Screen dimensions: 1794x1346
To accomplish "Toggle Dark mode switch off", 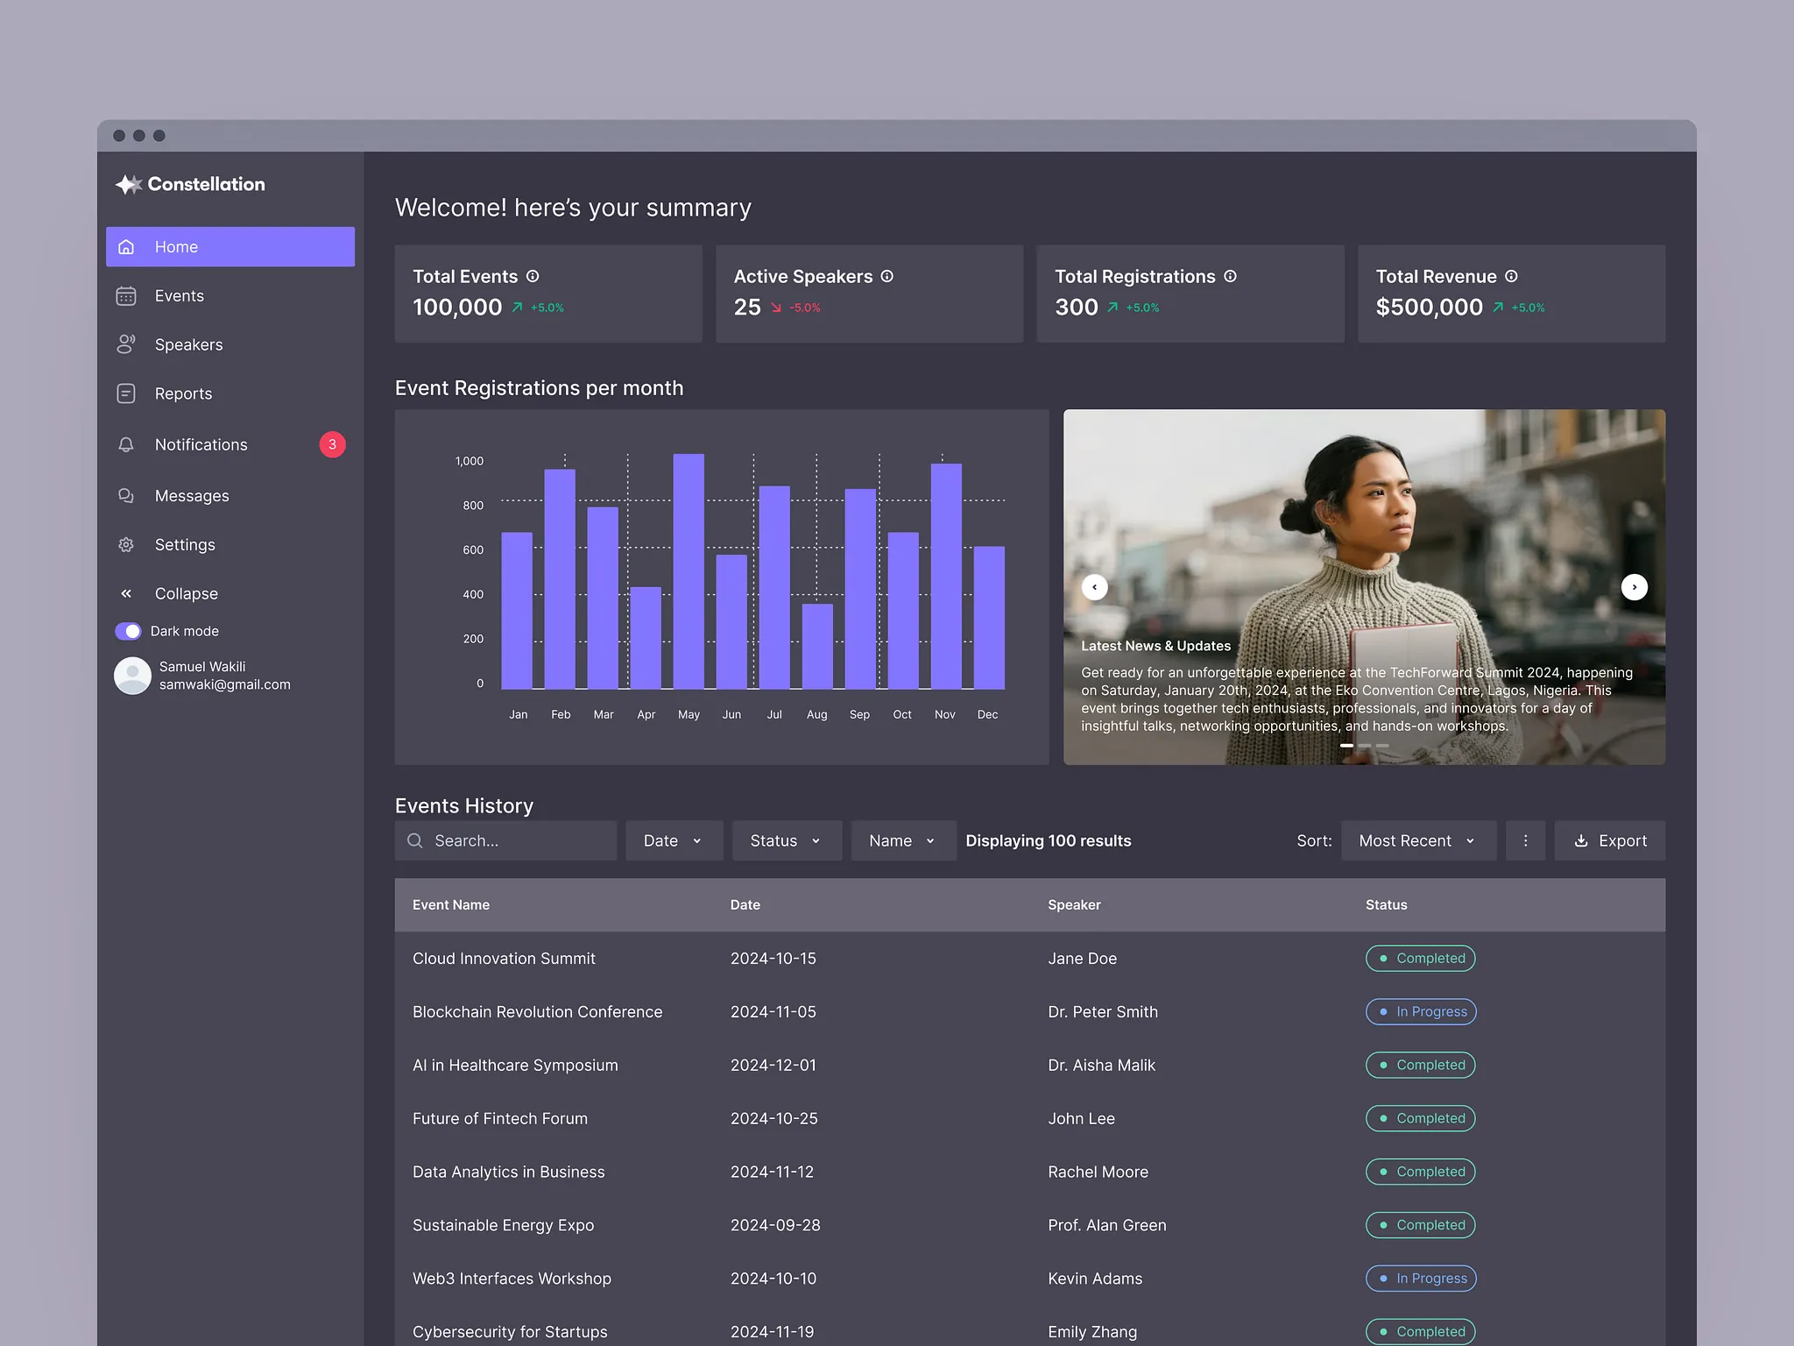I will (128, 631).
